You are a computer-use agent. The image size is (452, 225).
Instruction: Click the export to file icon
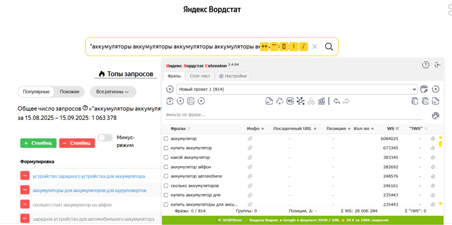[436, 101]
